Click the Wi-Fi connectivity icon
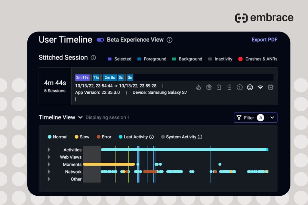Image resolution: width=308 pixels, height=205 pixels. 260,87
